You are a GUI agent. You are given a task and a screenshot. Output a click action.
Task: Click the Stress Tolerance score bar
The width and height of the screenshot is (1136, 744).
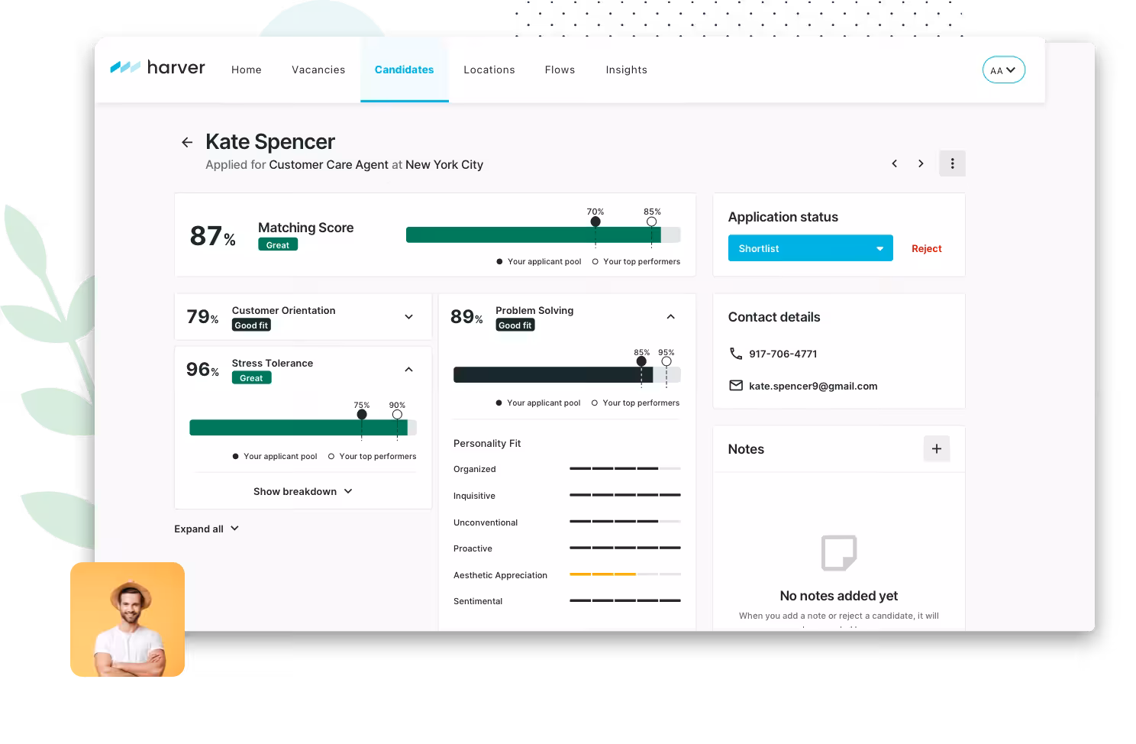coord(303,428)
